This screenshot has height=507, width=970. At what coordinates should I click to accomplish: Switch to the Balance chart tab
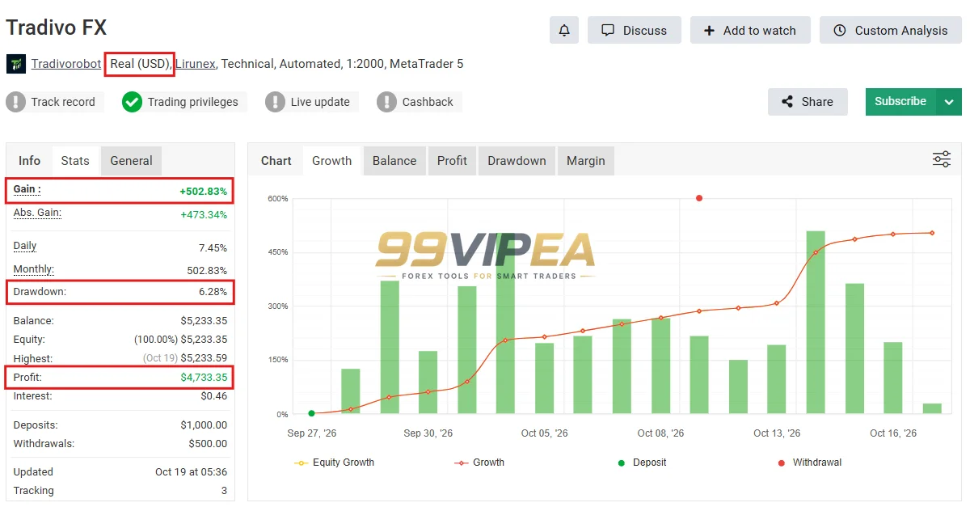(394, 161)
